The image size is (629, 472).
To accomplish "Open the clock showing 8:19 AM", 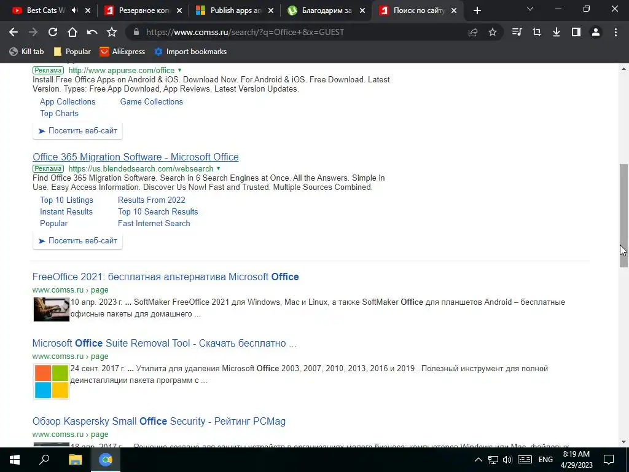I will pos(576,460).
